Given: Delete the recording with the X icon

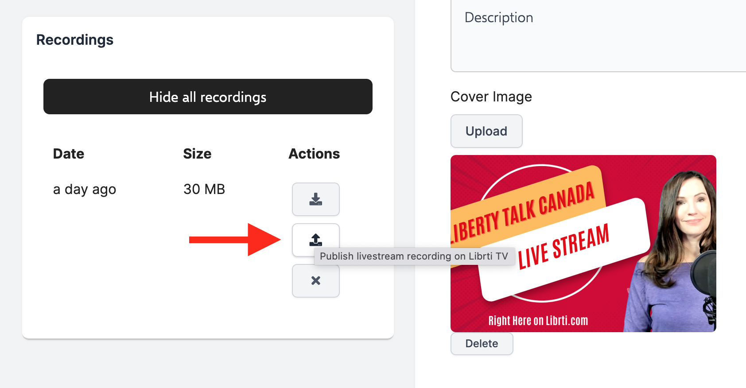Looking at the screenshot, I should [x=315, y=281].
